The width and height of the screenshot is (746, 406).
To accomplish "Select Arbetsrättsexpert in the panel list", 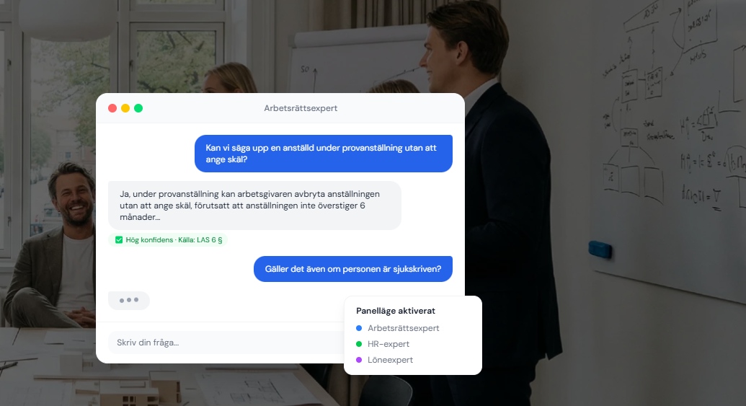I will 403,328.
